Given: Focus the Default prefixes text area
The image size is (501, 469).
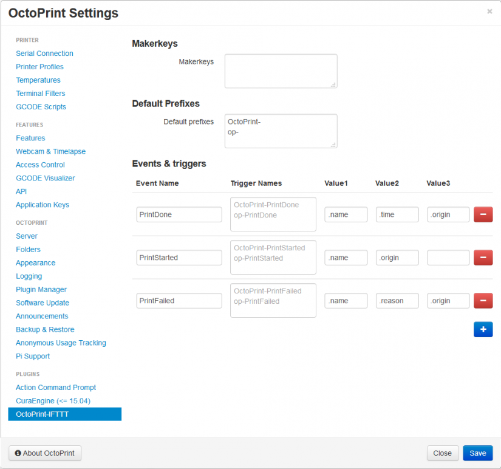Looking at the screenshot, I should (281, 131).
